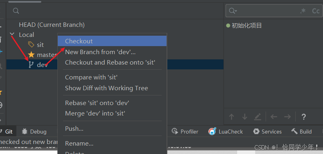Select the HEAD (Current Branch) item
Screen dimensions: 323x154
52,25
